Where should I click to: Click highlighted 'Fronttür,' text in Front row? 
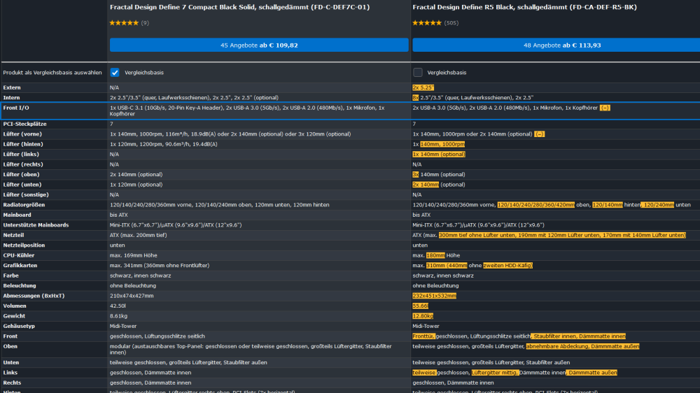tap(423, 336)
